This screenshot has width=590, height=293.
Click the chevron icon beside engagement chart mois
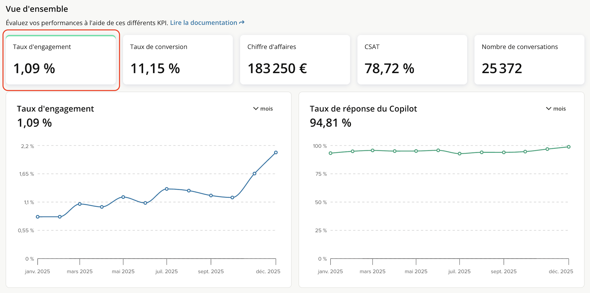(256, 109)
